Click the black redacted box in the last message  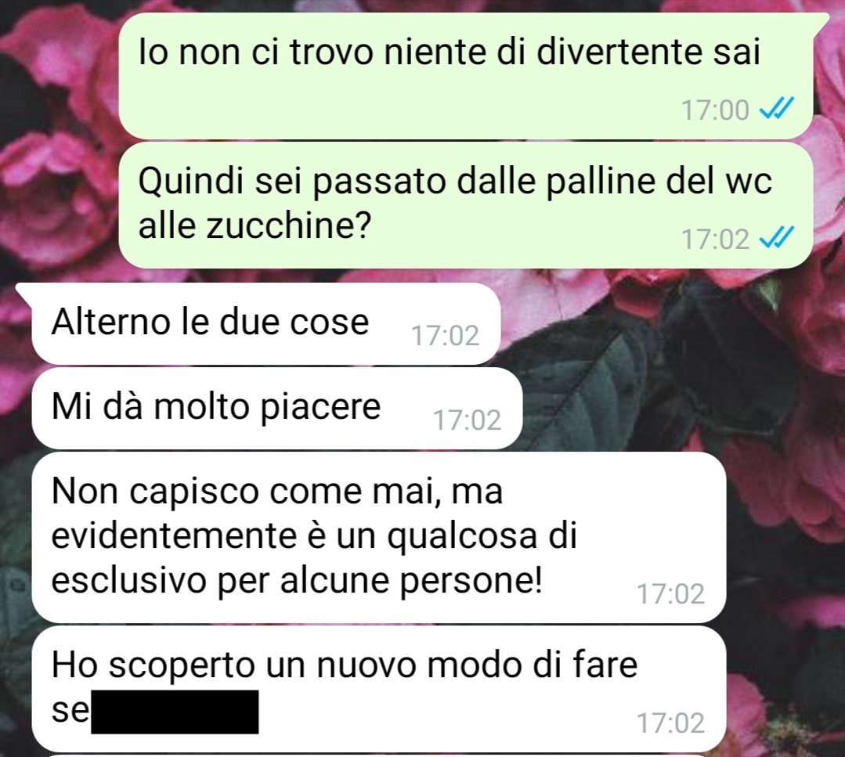point(175,712)
